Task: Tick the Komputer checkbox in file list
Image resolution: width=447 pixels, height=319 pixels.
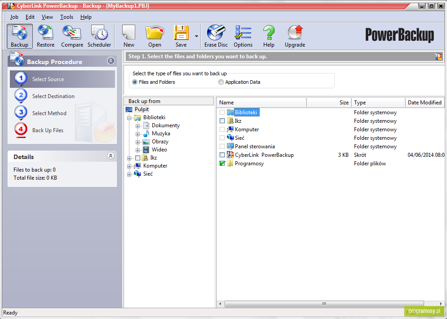Action: [222, 129]
